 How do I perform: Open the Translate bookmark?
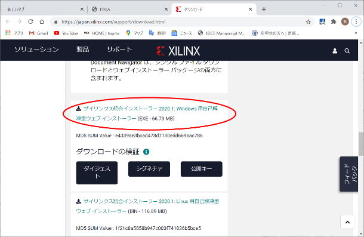pos(158,33)
